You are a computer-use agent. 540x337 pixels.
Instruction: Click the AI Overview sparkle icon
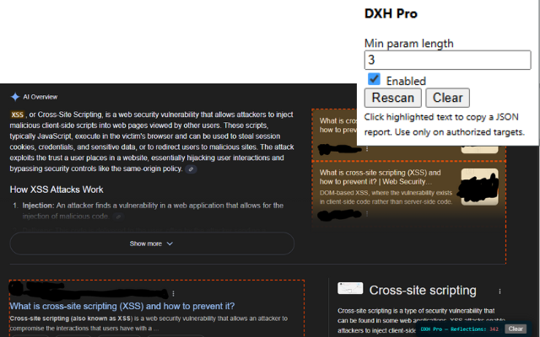(x=14, y=97)
